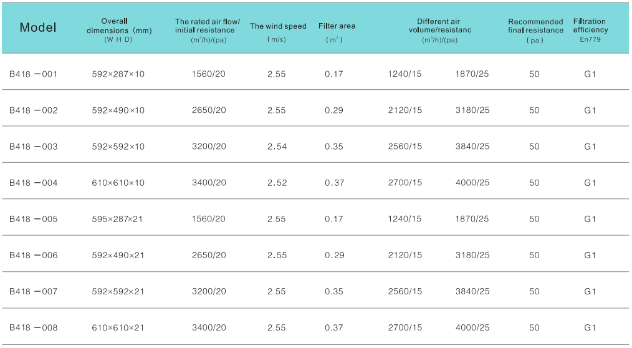Select the 592×592×21 dimensions cell
The image size is (632, 348).
click(118, 291)
